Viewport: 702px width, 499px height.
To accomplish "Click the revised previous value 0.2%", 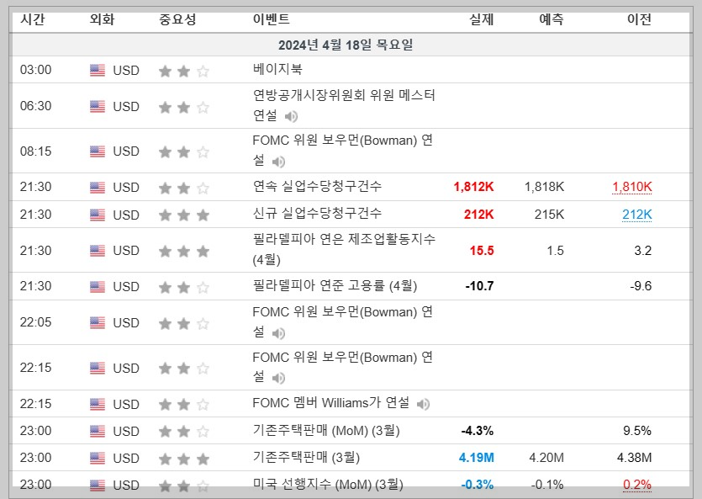I will (x=637, y=485).
